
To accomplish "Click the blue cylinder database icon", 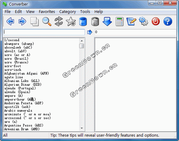I will click(x=83, y=21).
